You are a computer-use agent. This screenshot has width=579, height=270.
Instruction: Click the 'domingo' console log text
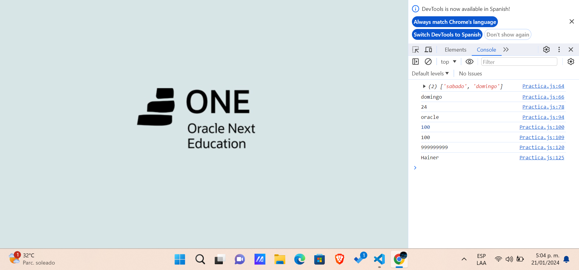coord(431,97)
